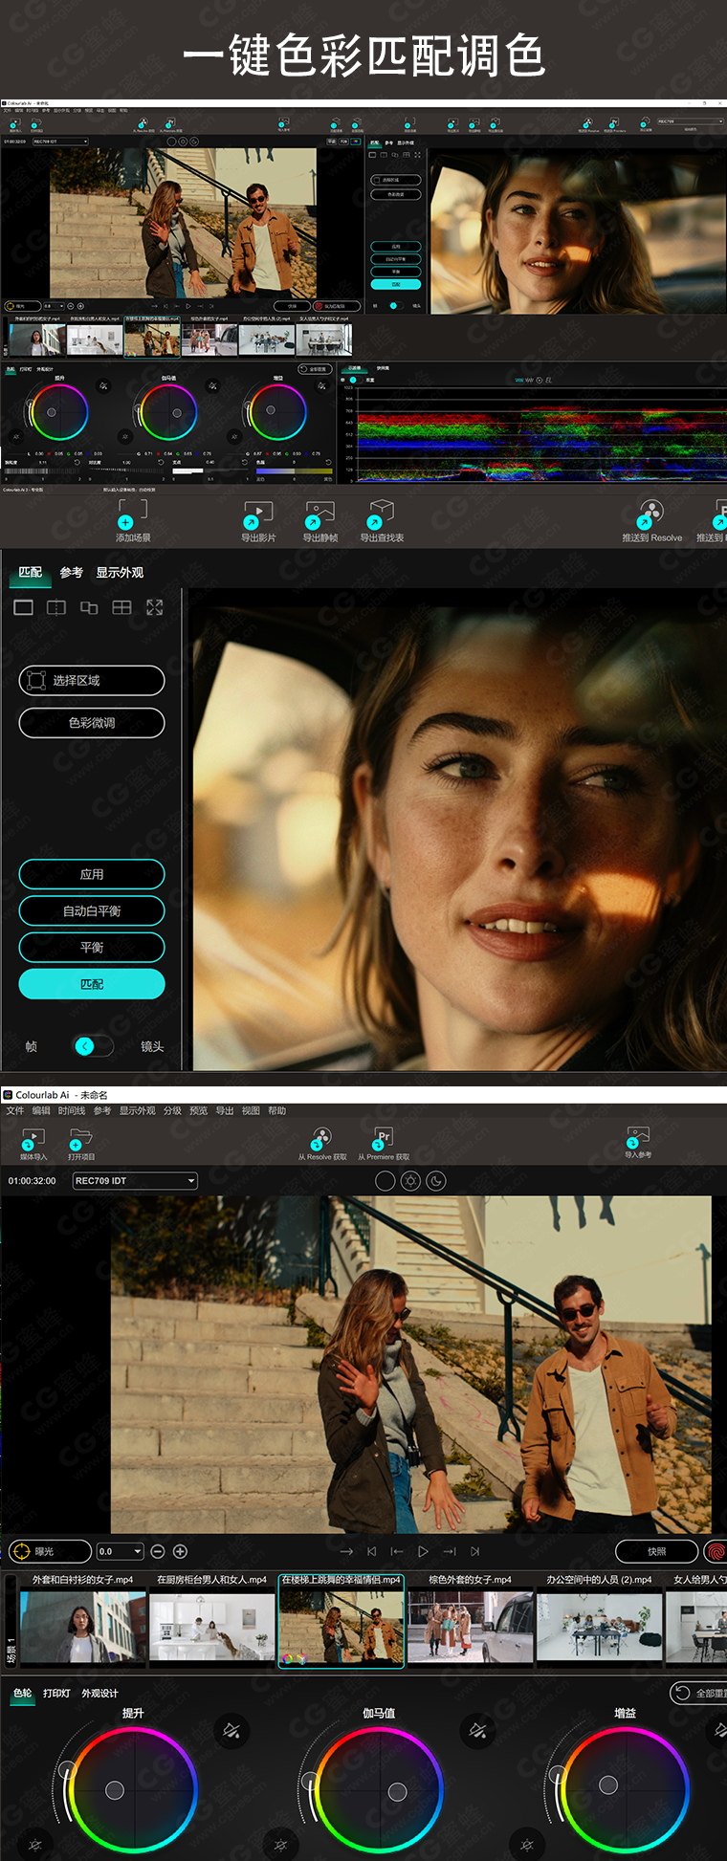Open the 时间线 menu
Image resolution: width=727 pixels, height=1861 pixels.
pyautogui.click(x=72, y=1110)
